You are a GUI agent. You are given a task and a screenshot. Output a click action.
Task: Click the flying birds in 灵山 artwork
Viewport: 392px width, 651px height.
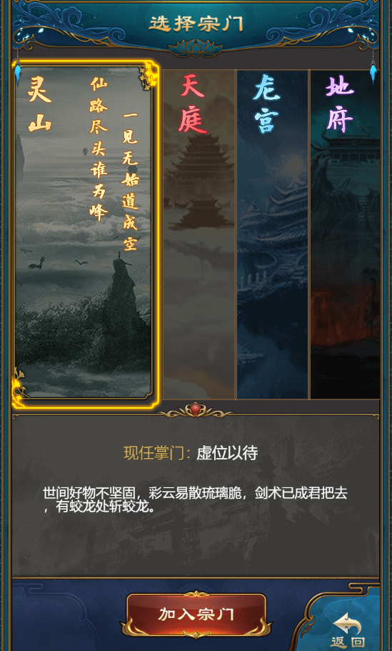tap(54, 260)
